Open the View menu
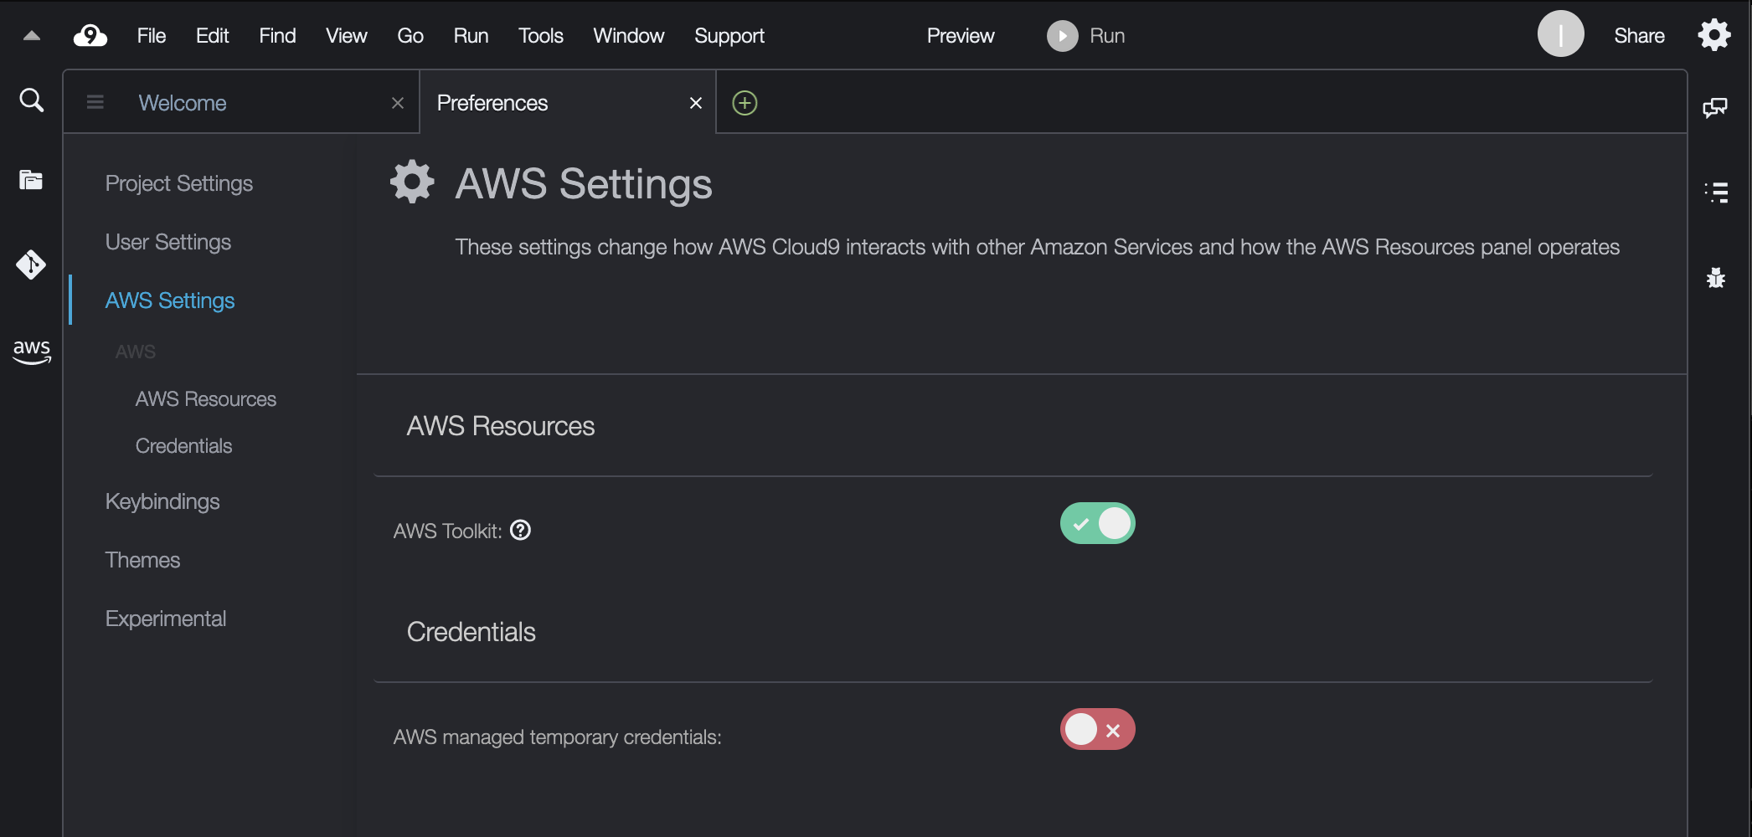Screen dimensions: 1752x837 pyautogui.click(x=347, y=35)
